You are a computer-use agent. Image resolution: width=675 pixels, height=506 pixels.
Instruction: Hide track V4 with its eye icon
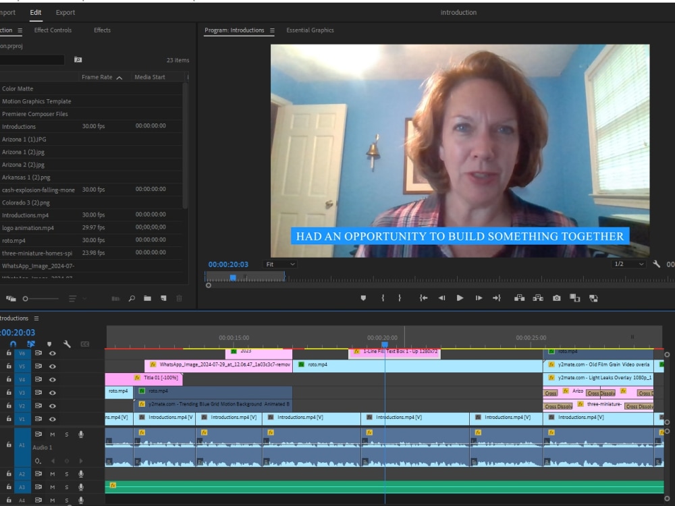53,379
